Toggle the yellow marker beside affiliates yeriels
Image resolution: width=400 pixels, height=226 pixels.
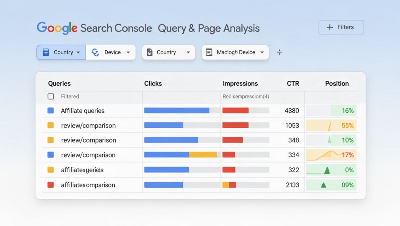tap(50, 170)
